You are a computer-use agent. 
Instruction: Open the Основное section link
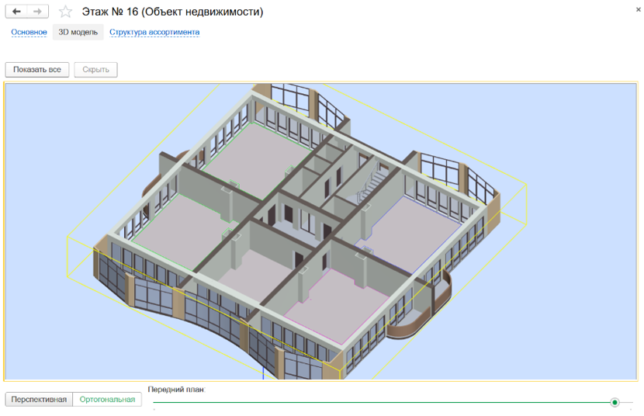click(x=29, y=32)
